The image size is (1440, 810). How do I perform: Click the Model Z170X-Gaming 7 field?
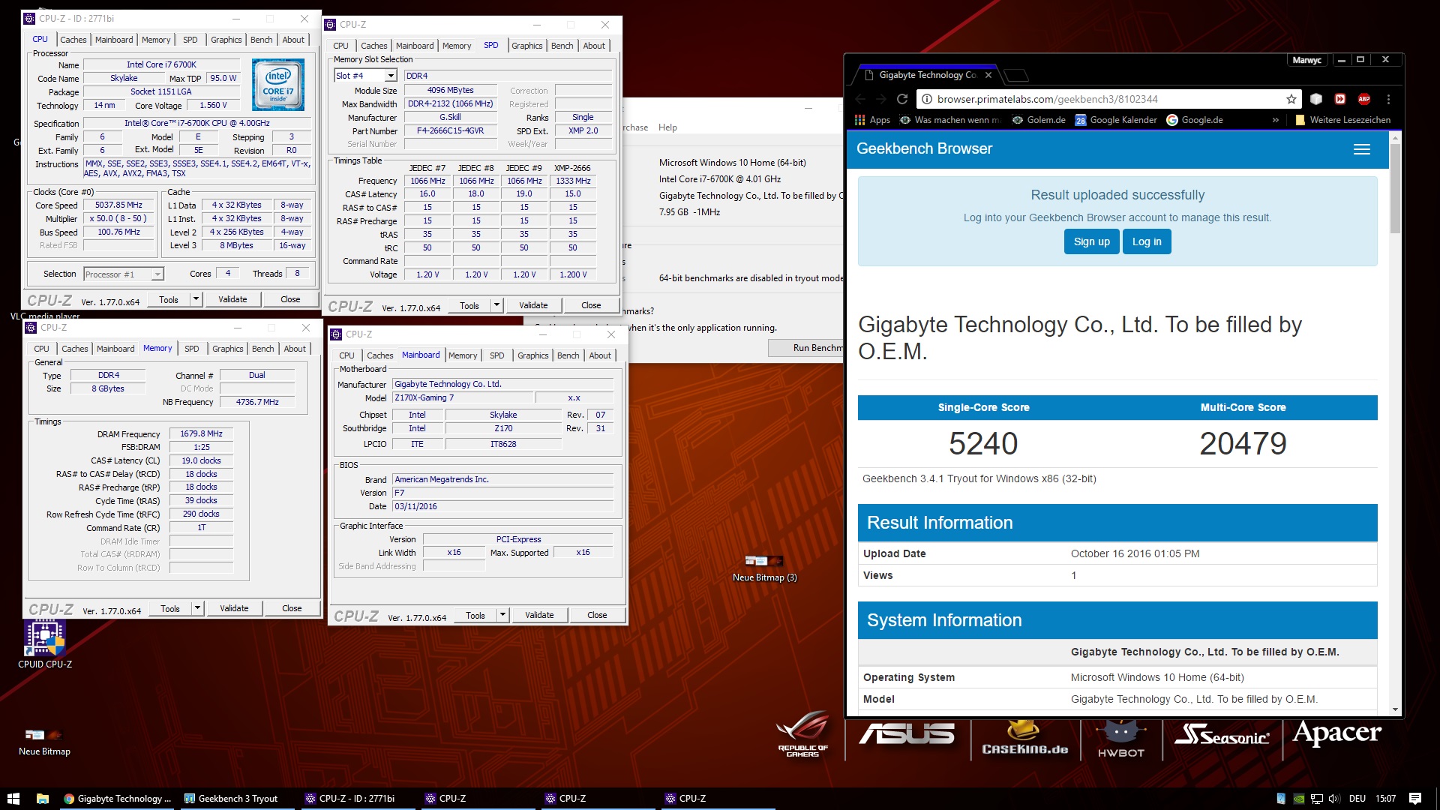[462, 397]
